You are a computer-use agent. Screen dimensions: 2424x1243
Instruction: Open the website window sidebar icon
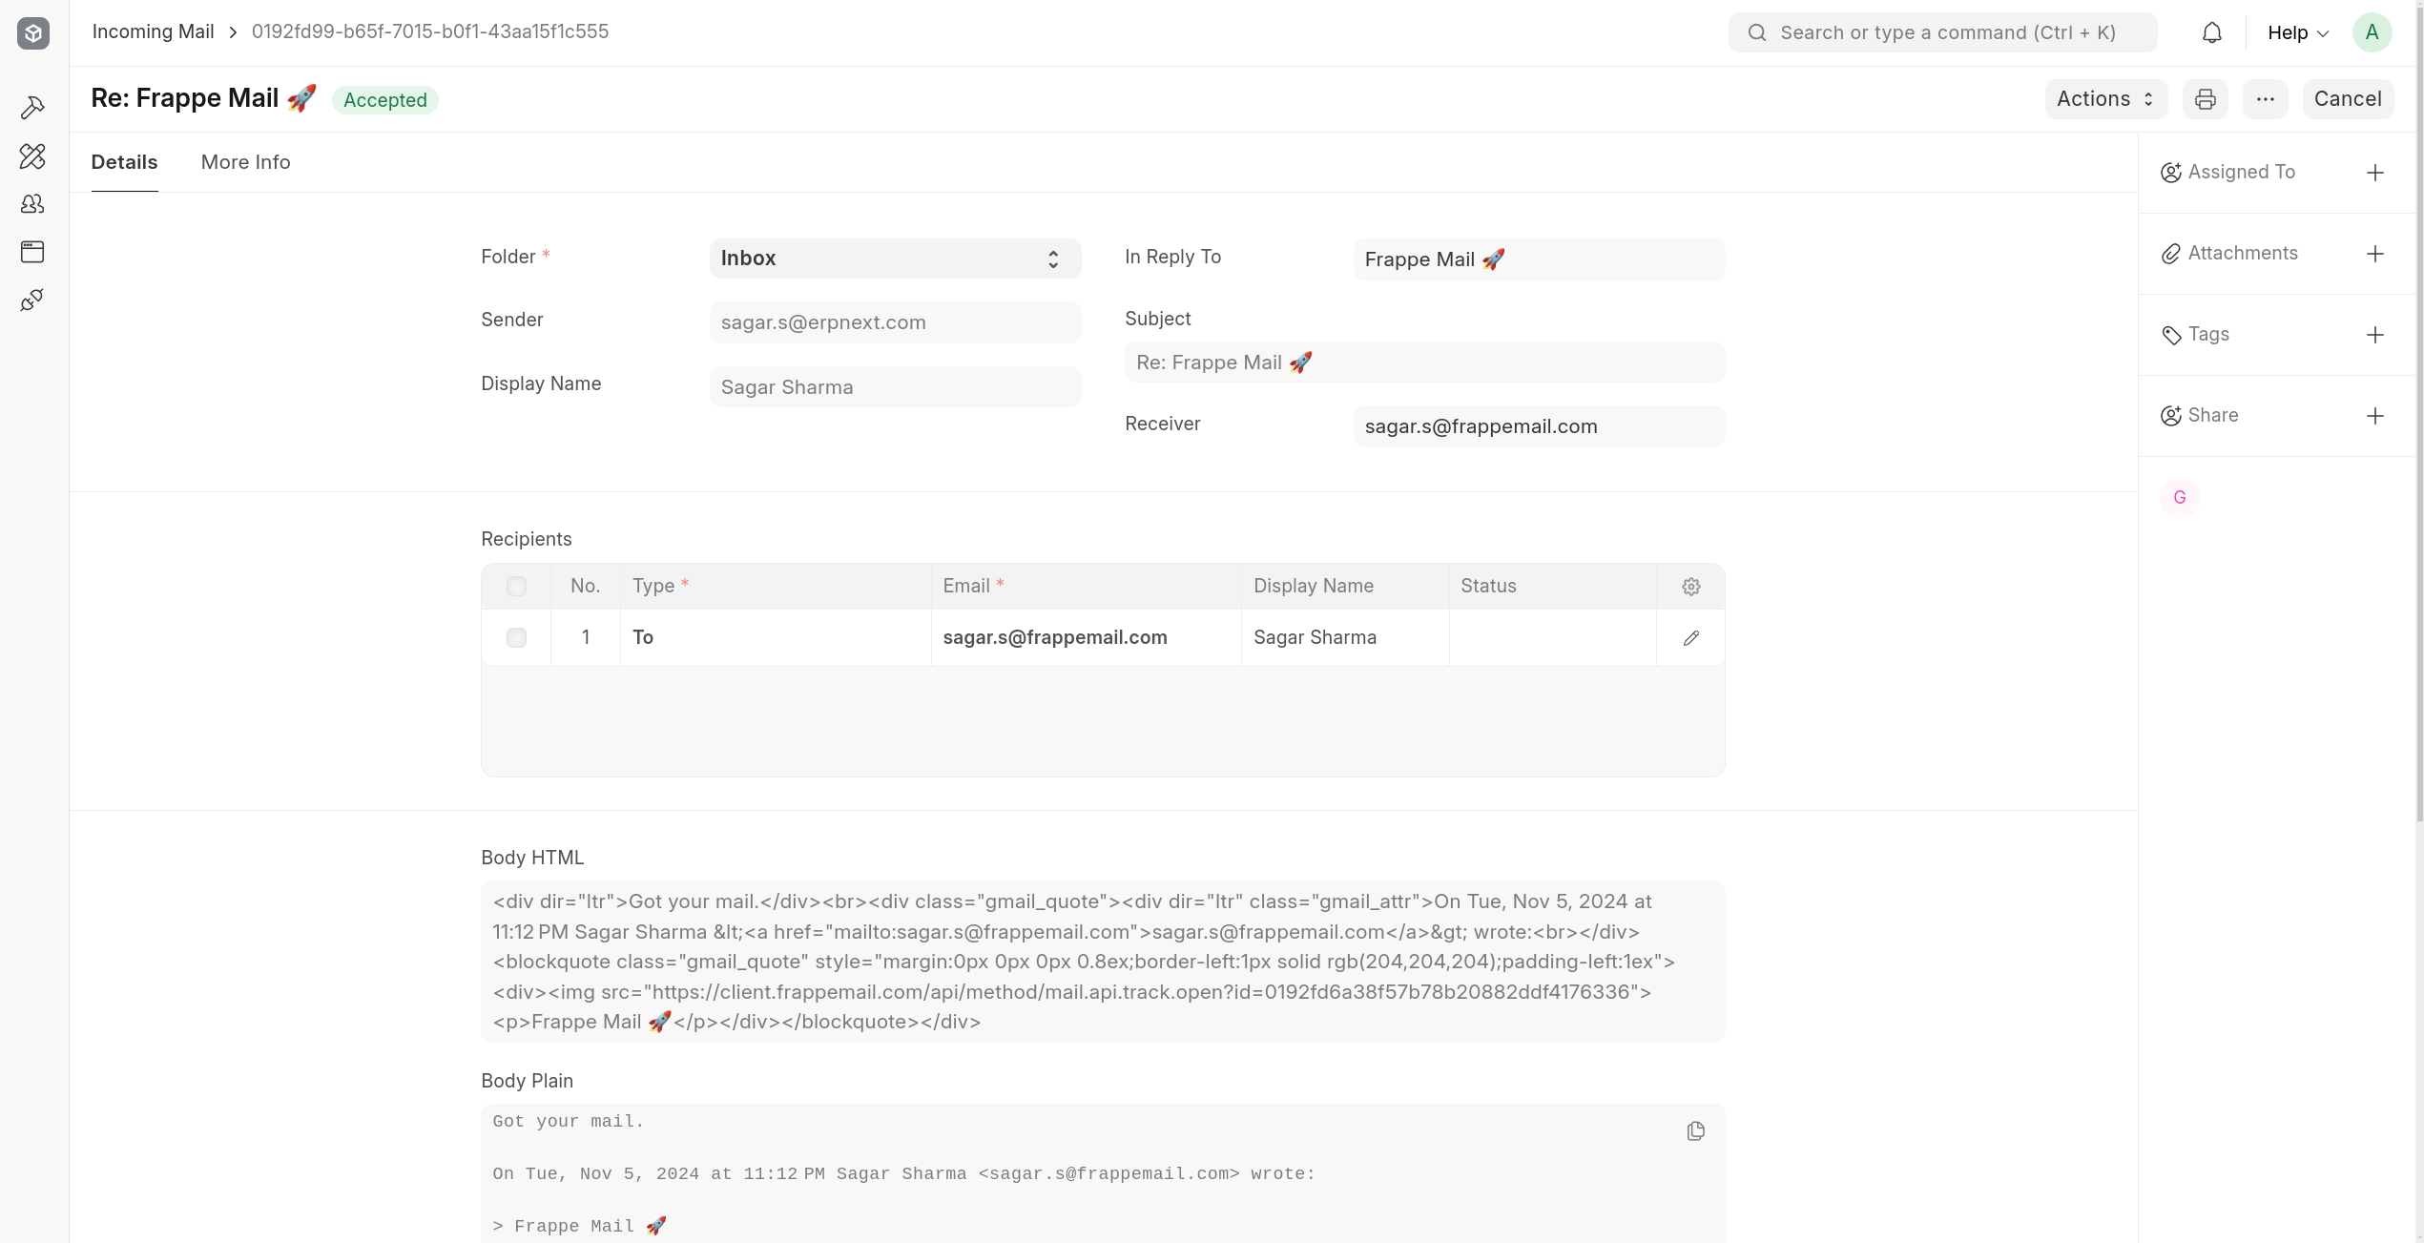coord(32,252)
